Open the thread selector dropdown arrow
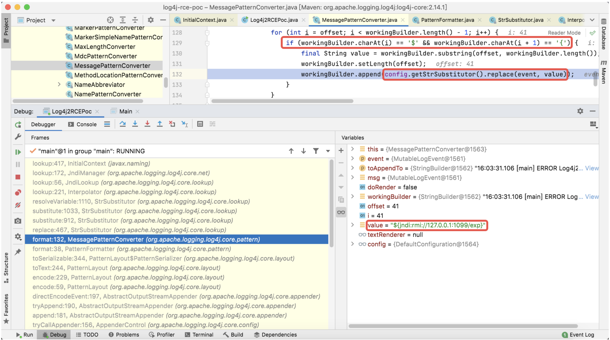The image size is (610, 340). [x=328, y=151]
